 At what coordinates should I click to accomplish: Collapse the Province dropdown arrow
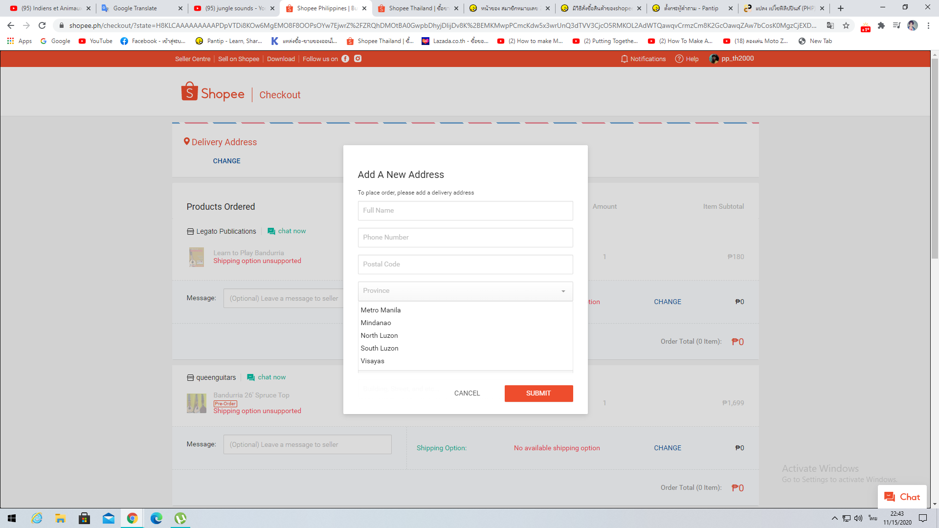click(563, 291)
